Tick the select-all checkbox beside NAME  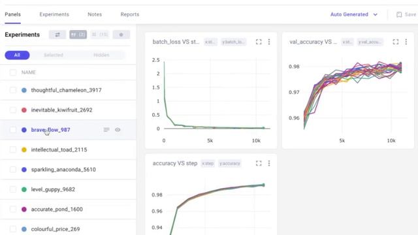pos(13,72)
